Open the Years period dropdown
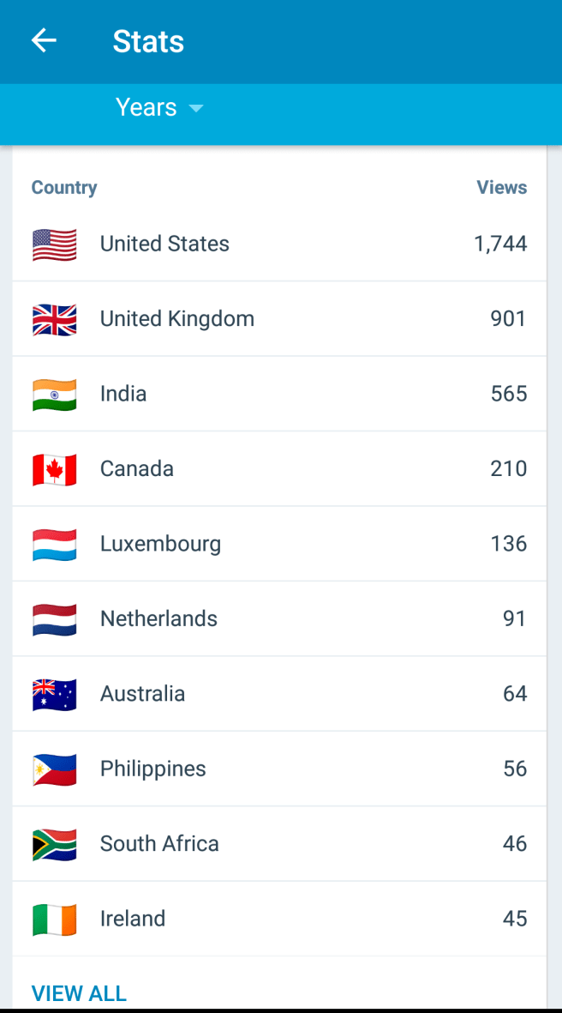 tap(146, 107)
